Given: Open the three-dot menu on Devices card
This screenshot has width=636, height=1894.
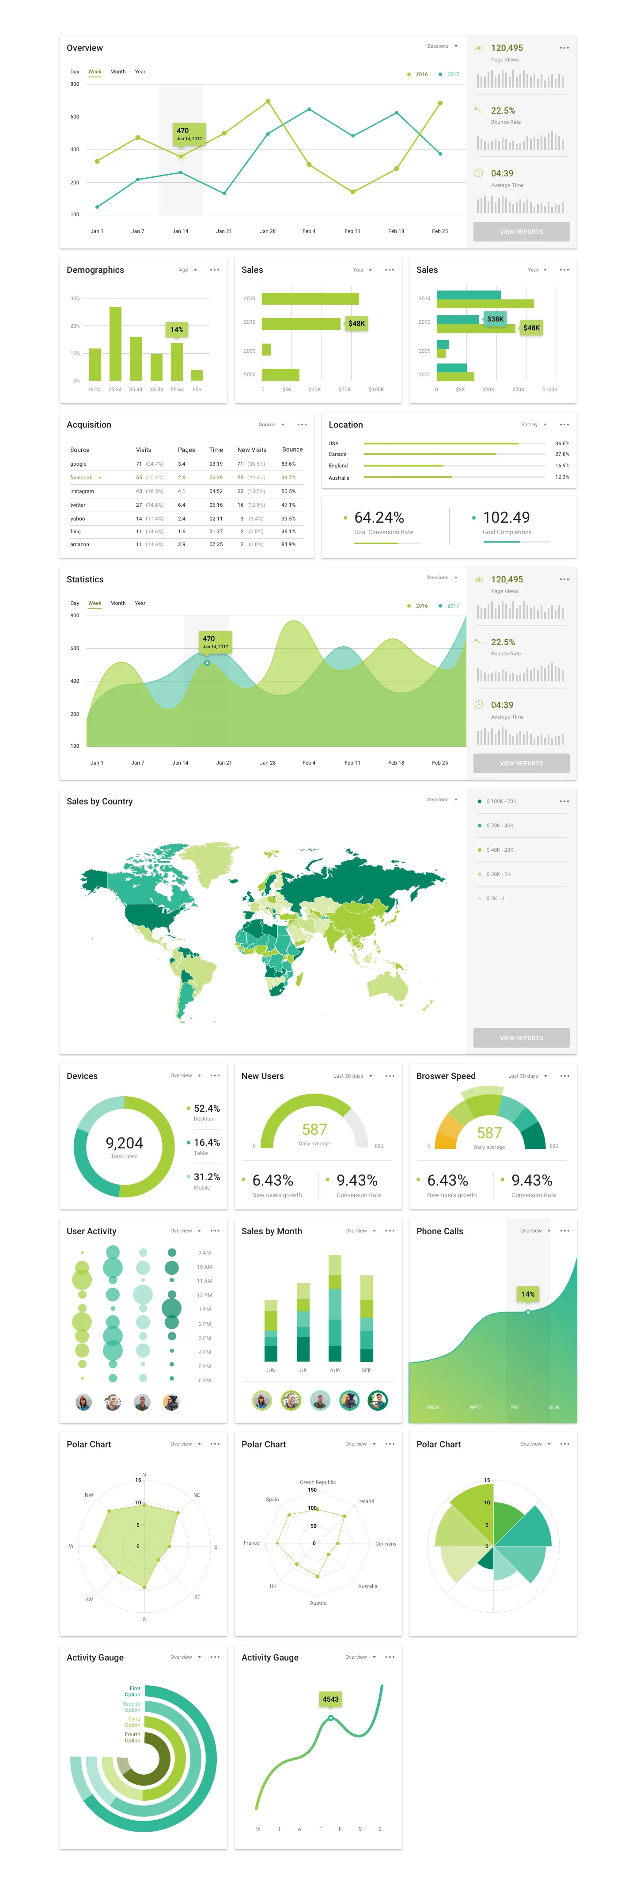Looking at the screenshot, I should (215, 1075).
